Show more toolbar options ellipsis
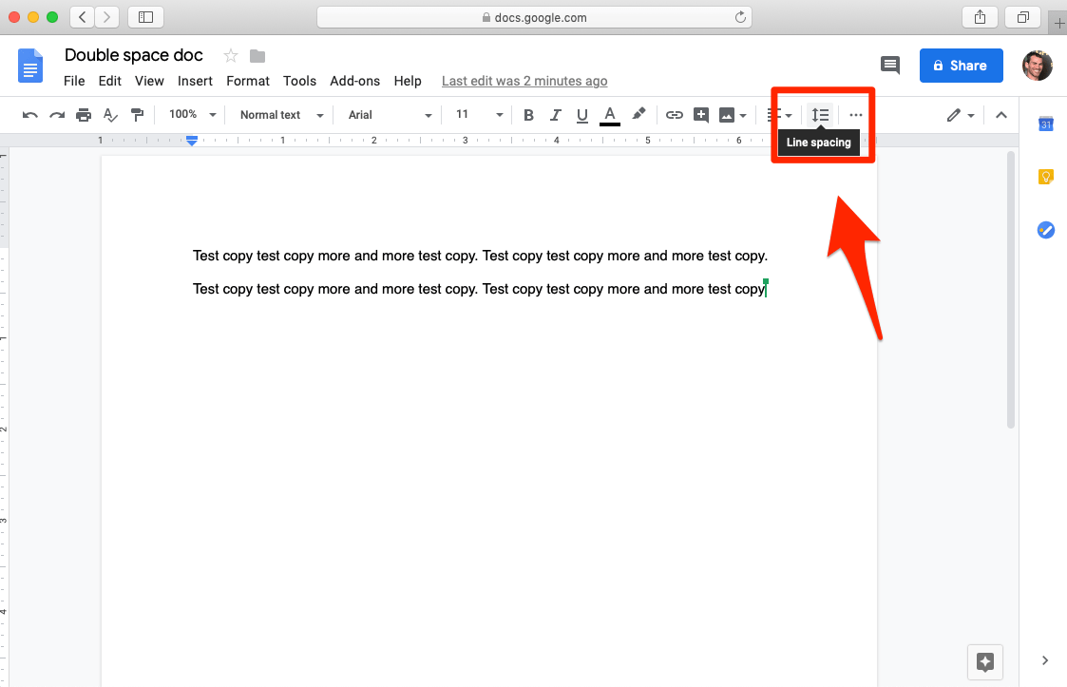 tap(856, 115)
